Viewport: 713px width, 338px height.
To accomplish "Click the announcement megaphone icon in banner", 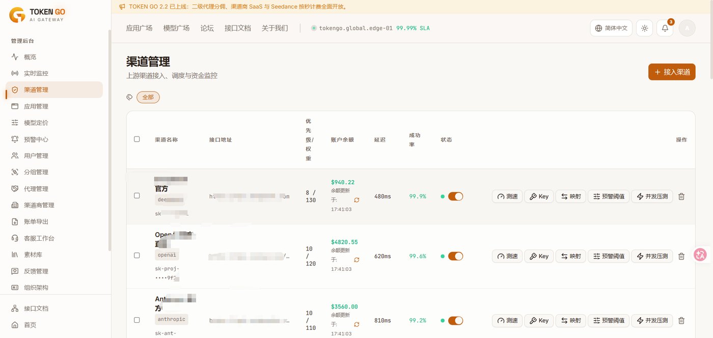I will 122,7.
